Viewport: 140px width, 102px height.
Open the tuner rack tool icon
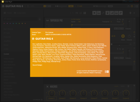pos(103,13)
